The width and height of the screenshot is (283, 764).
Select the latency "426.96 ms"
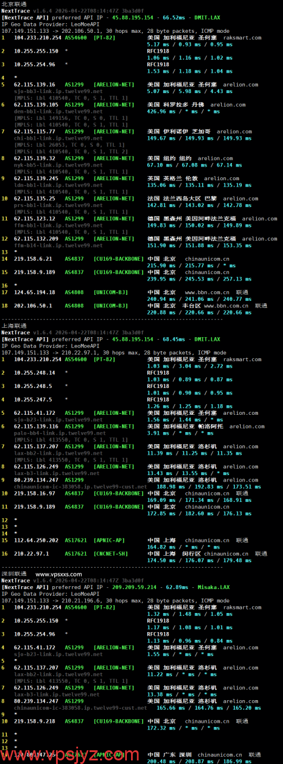[x=163, y=112]
